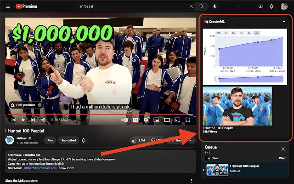The height and width of the screenshot is (184, 294).
Task: Start voice search with microphone
Action: [x=215, y=6]
